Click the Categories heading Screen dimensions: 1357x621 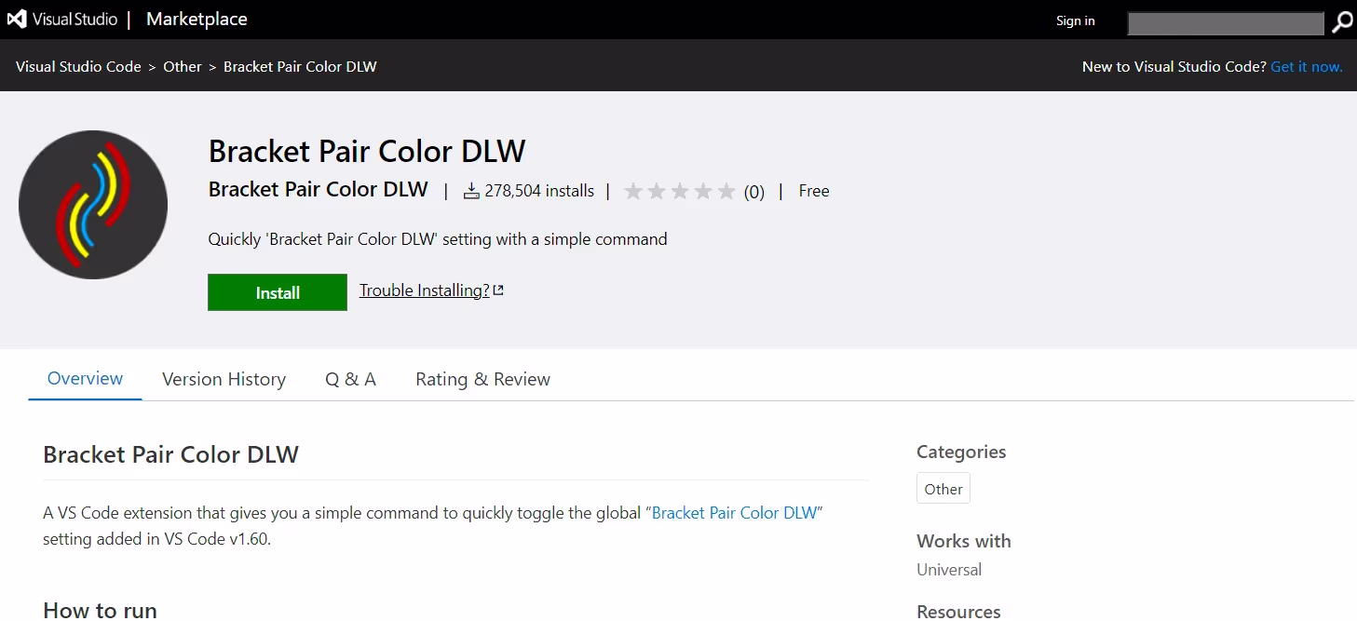pos(961,452)
